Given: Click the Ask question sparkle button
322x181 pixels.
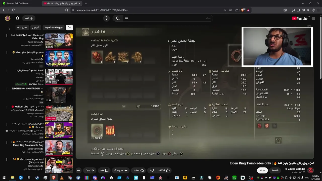Looking at the screenshot, I should tap(121, 170).
